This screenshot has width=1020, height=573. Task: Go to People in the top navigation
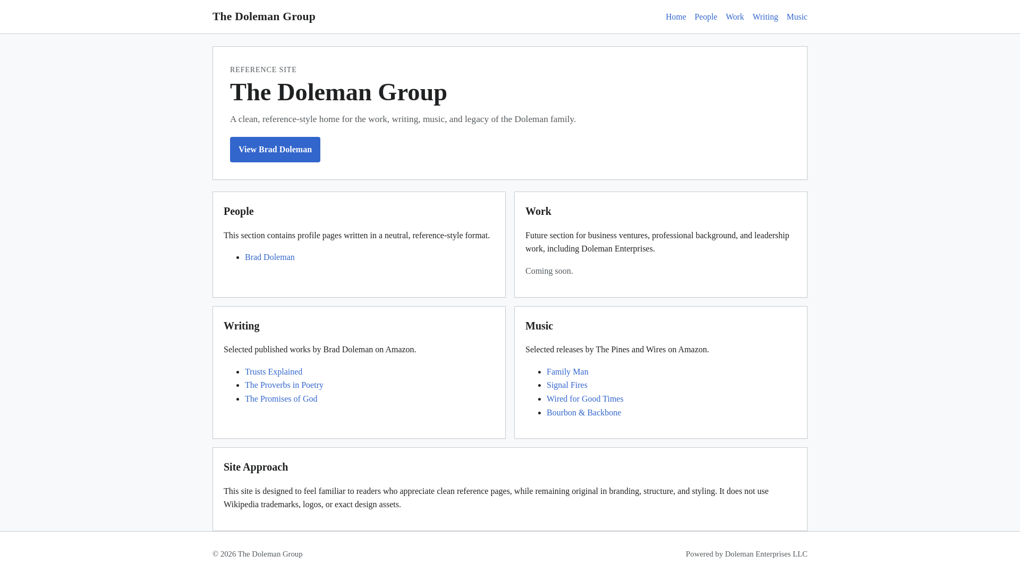pyautogui.click(x=705, y=17)
